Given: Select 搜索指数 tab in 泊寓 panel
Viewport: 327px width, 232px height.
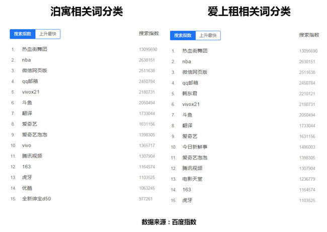Looking at the screenshot, I should click(23, 34).
